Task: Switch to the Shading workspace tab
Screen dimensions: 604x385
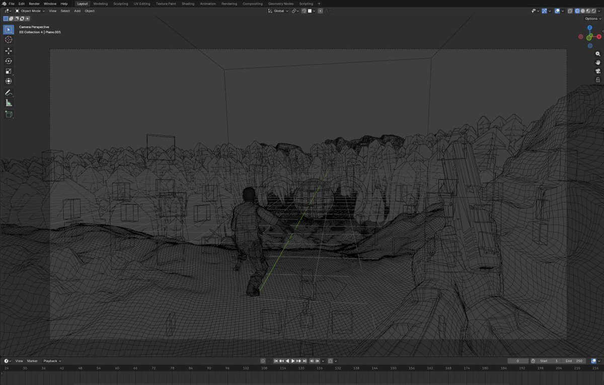Action: (x=188, y=4)
